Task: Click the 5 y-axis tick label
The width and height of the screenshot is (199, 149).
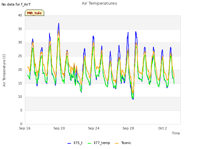Action: [21, 111]
